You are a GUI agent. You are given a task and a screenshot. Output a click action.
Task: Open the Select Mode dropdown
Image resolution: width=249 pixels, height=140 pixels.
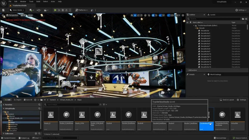pos(17,10)
